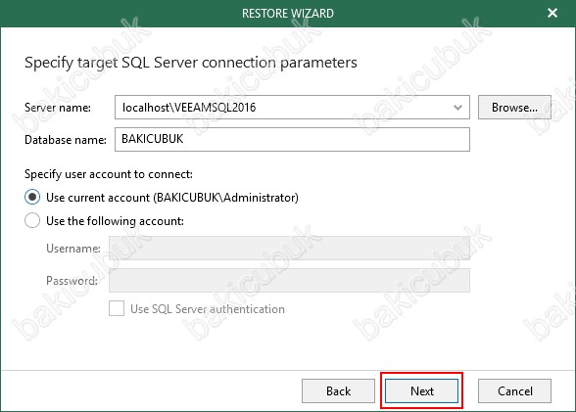Select Use the following account radio
Viewport: 576px width, 412px height.
[x=32, y=221]
